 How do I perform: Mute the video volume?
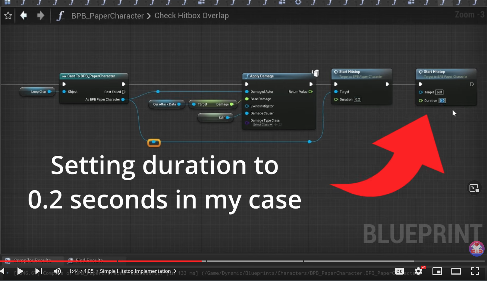pyautogui.click(x=57, y=271)
